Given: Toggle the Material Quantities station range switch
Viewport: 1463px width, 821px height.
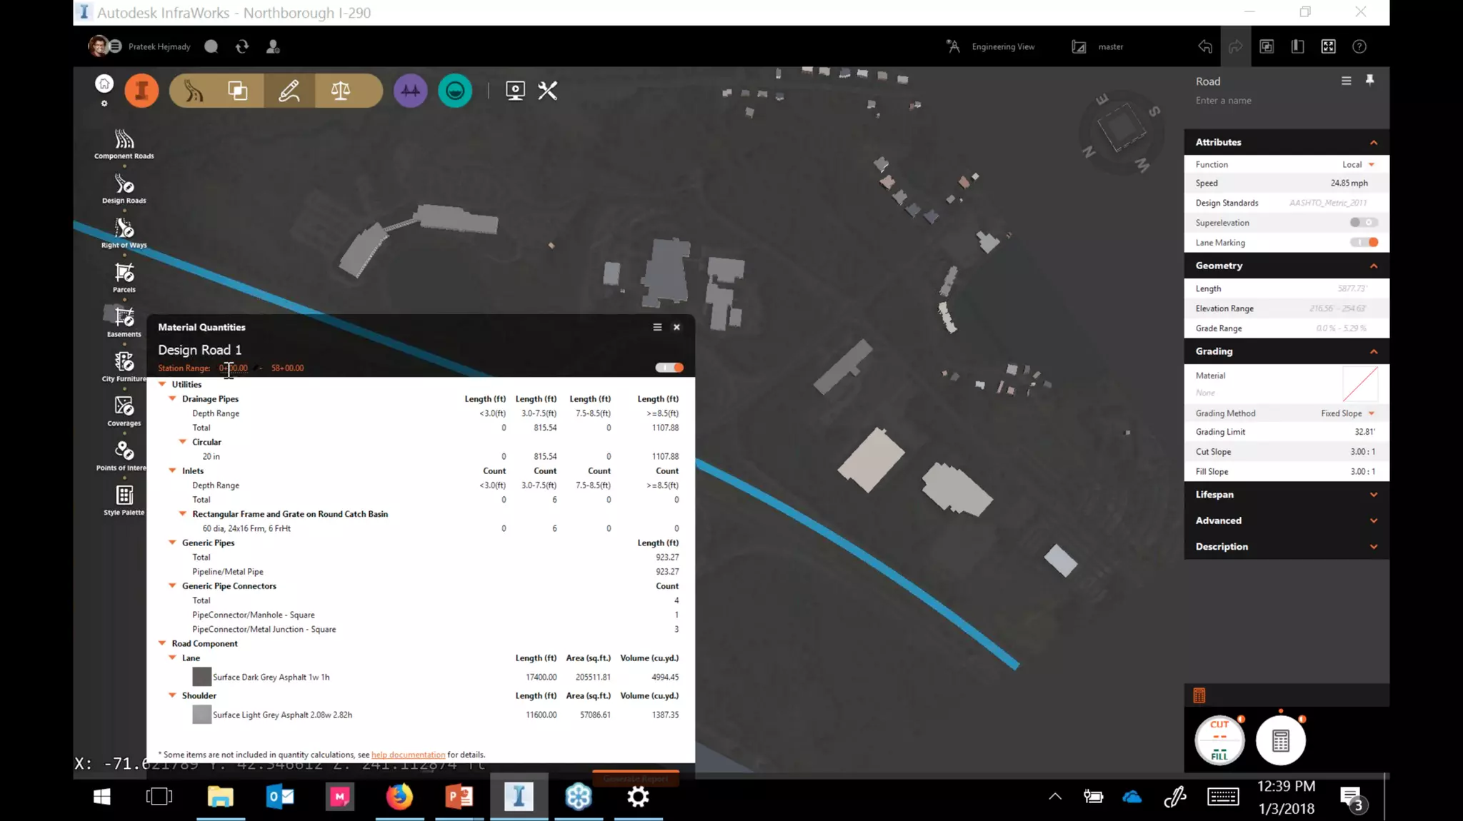Looking at the screenshot, I should (x=669, y=368).
